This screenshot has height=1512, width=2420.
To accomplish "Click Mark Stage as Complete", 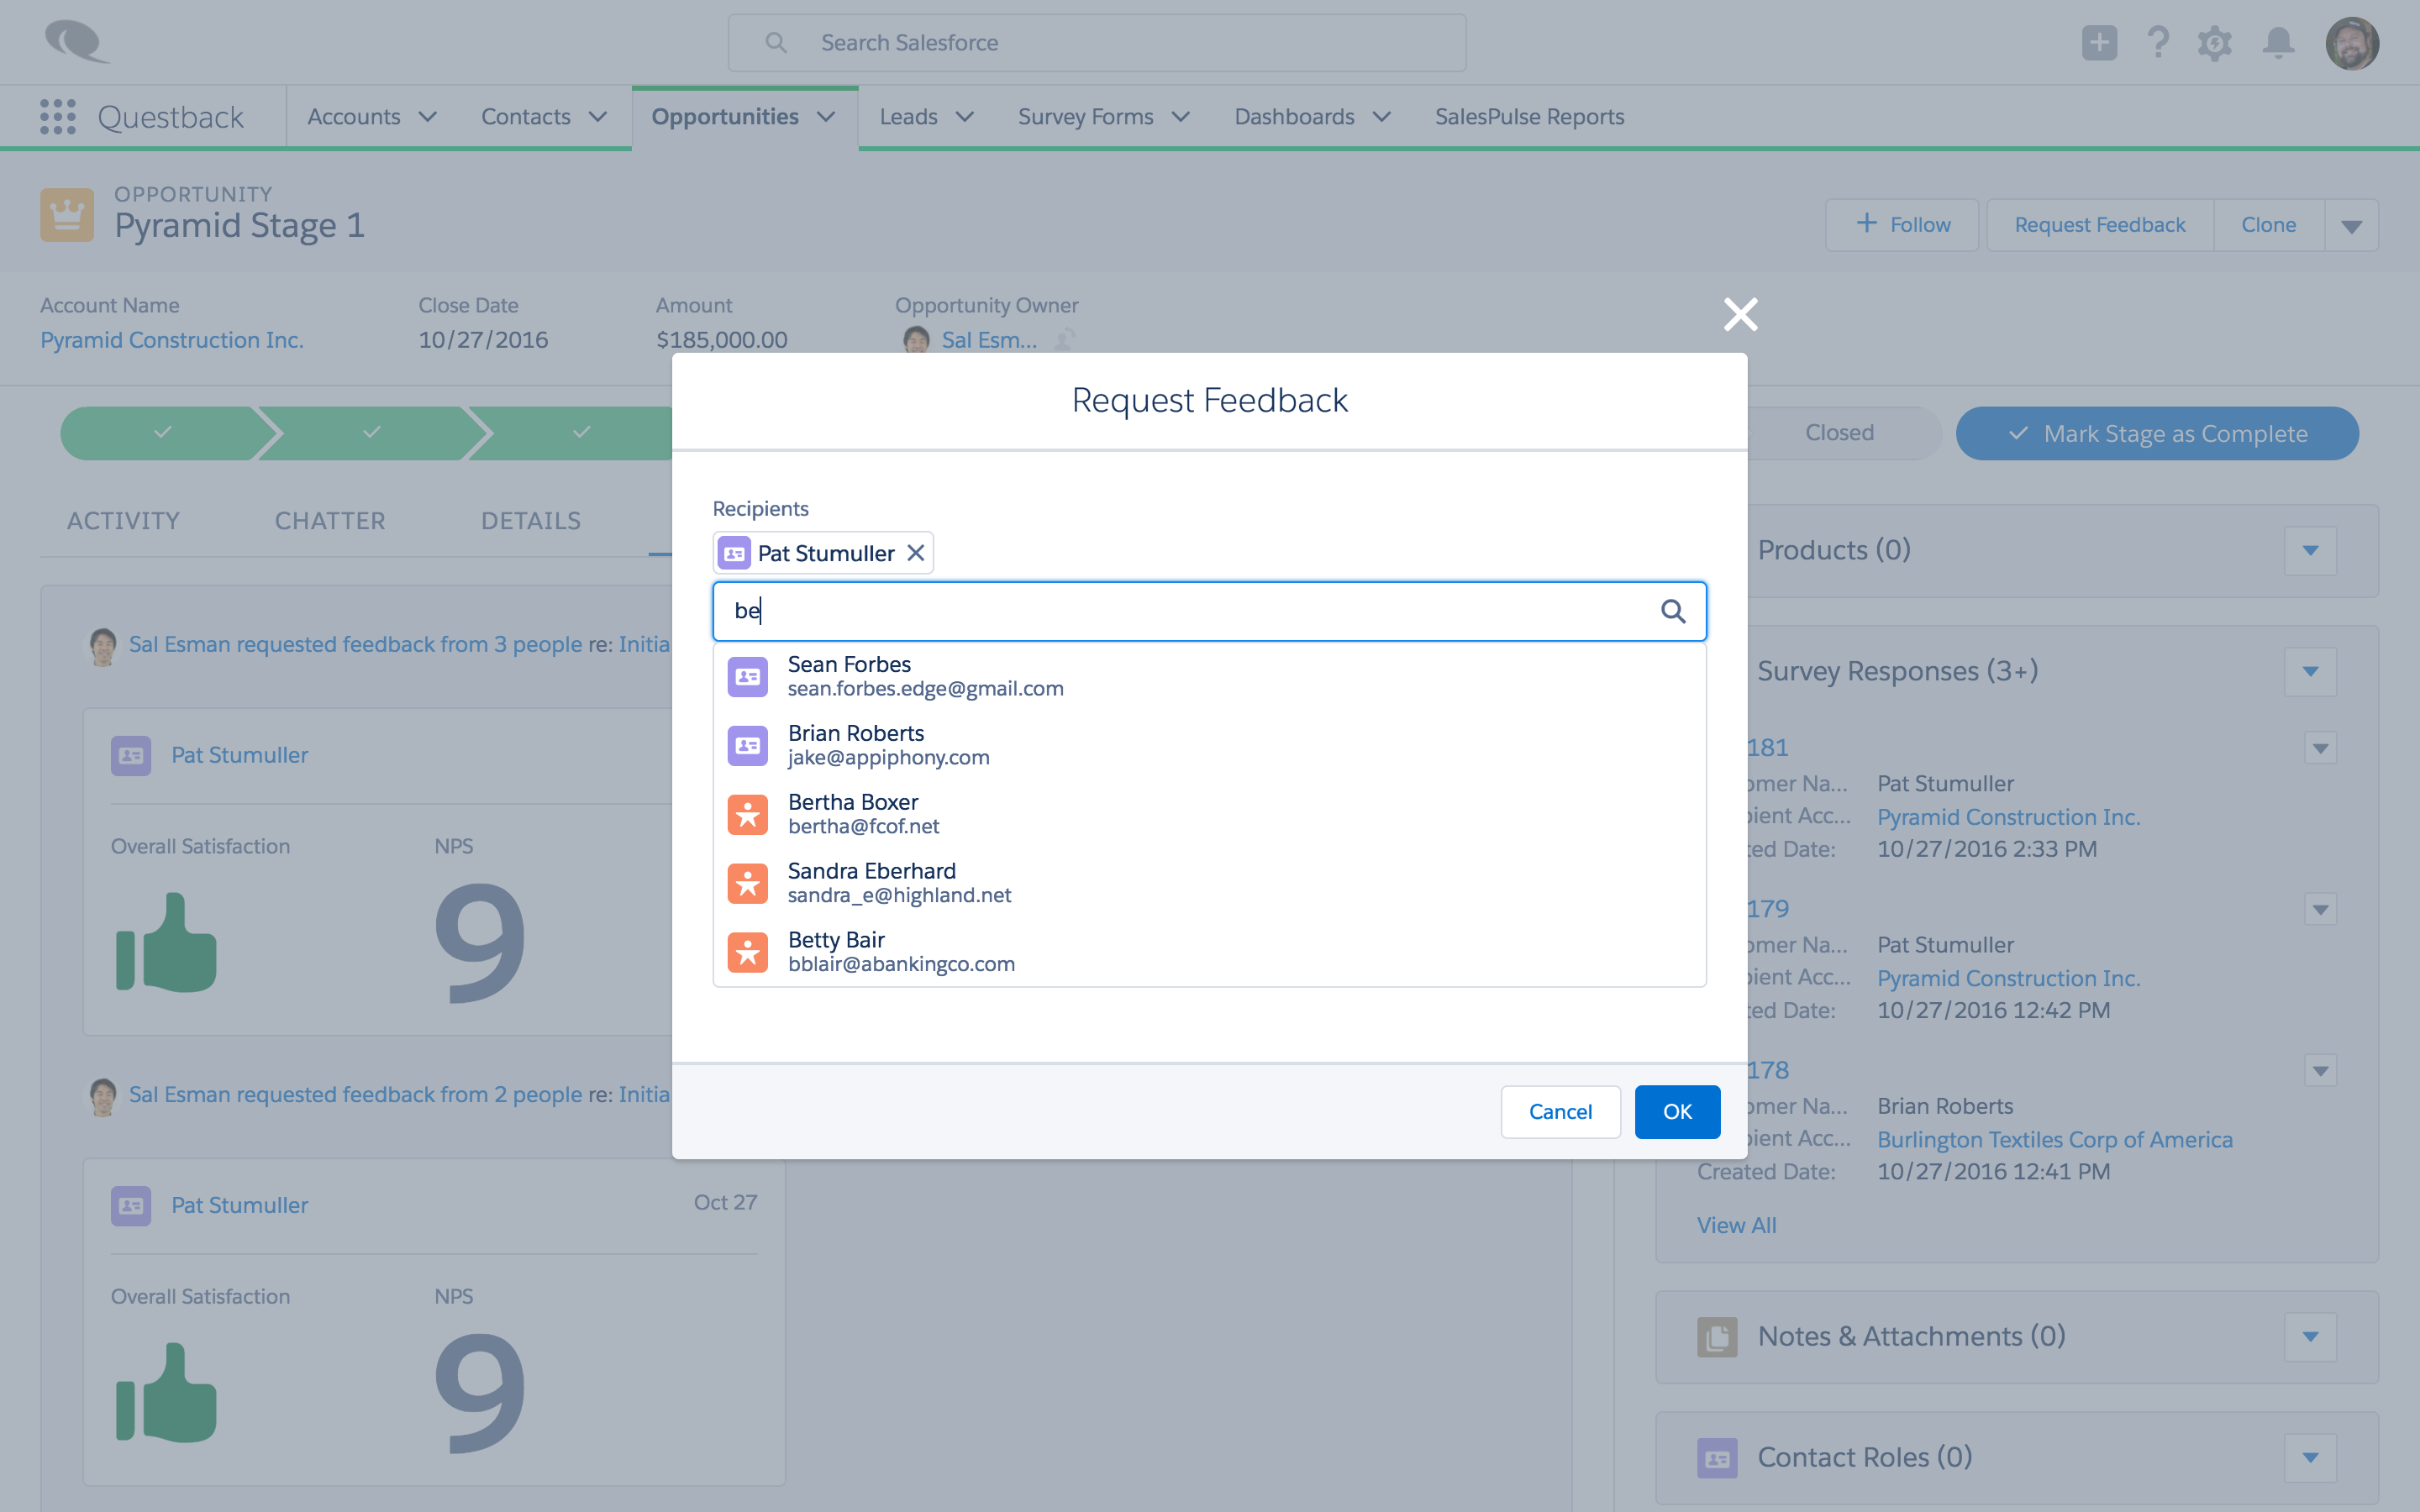I will (x=2157, y=433).
